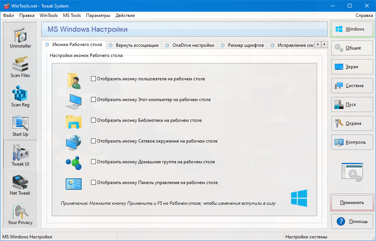
Task: Open the MS Tools menu
Action: (x=72, y=15)
